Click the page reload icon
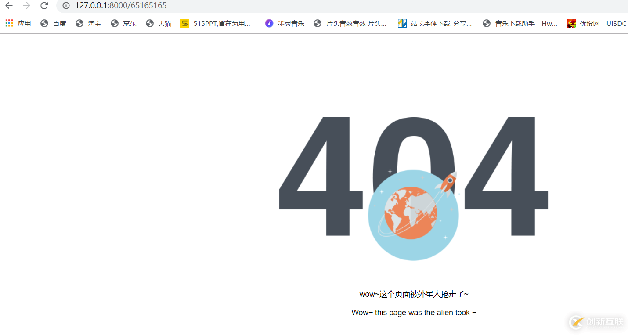The height and width of the screenshot is (335, 628). pos(44,6)
